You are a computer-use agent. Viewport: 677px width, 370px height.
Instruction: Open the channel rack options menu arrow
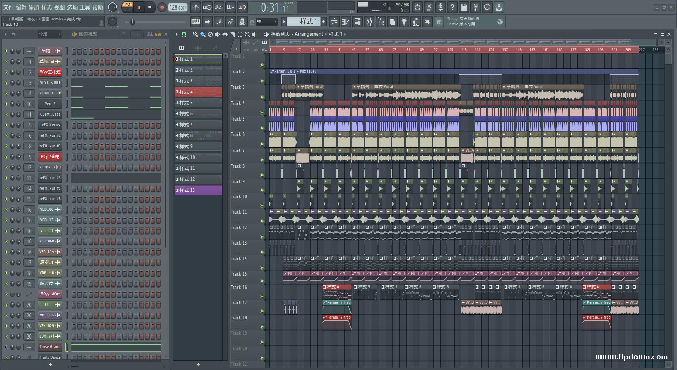coord(5,34)
